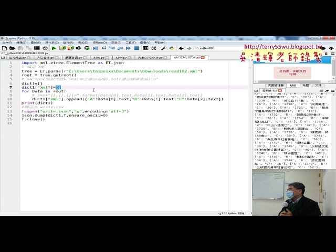Switch to the A102.py editor tab

point(98,57)
